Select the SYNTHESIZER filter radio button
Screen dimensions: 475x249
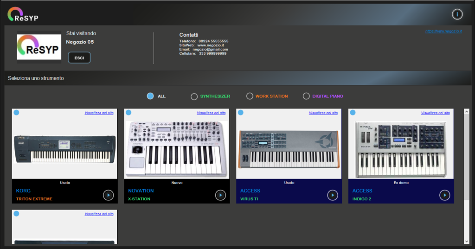tap(194, 96)
